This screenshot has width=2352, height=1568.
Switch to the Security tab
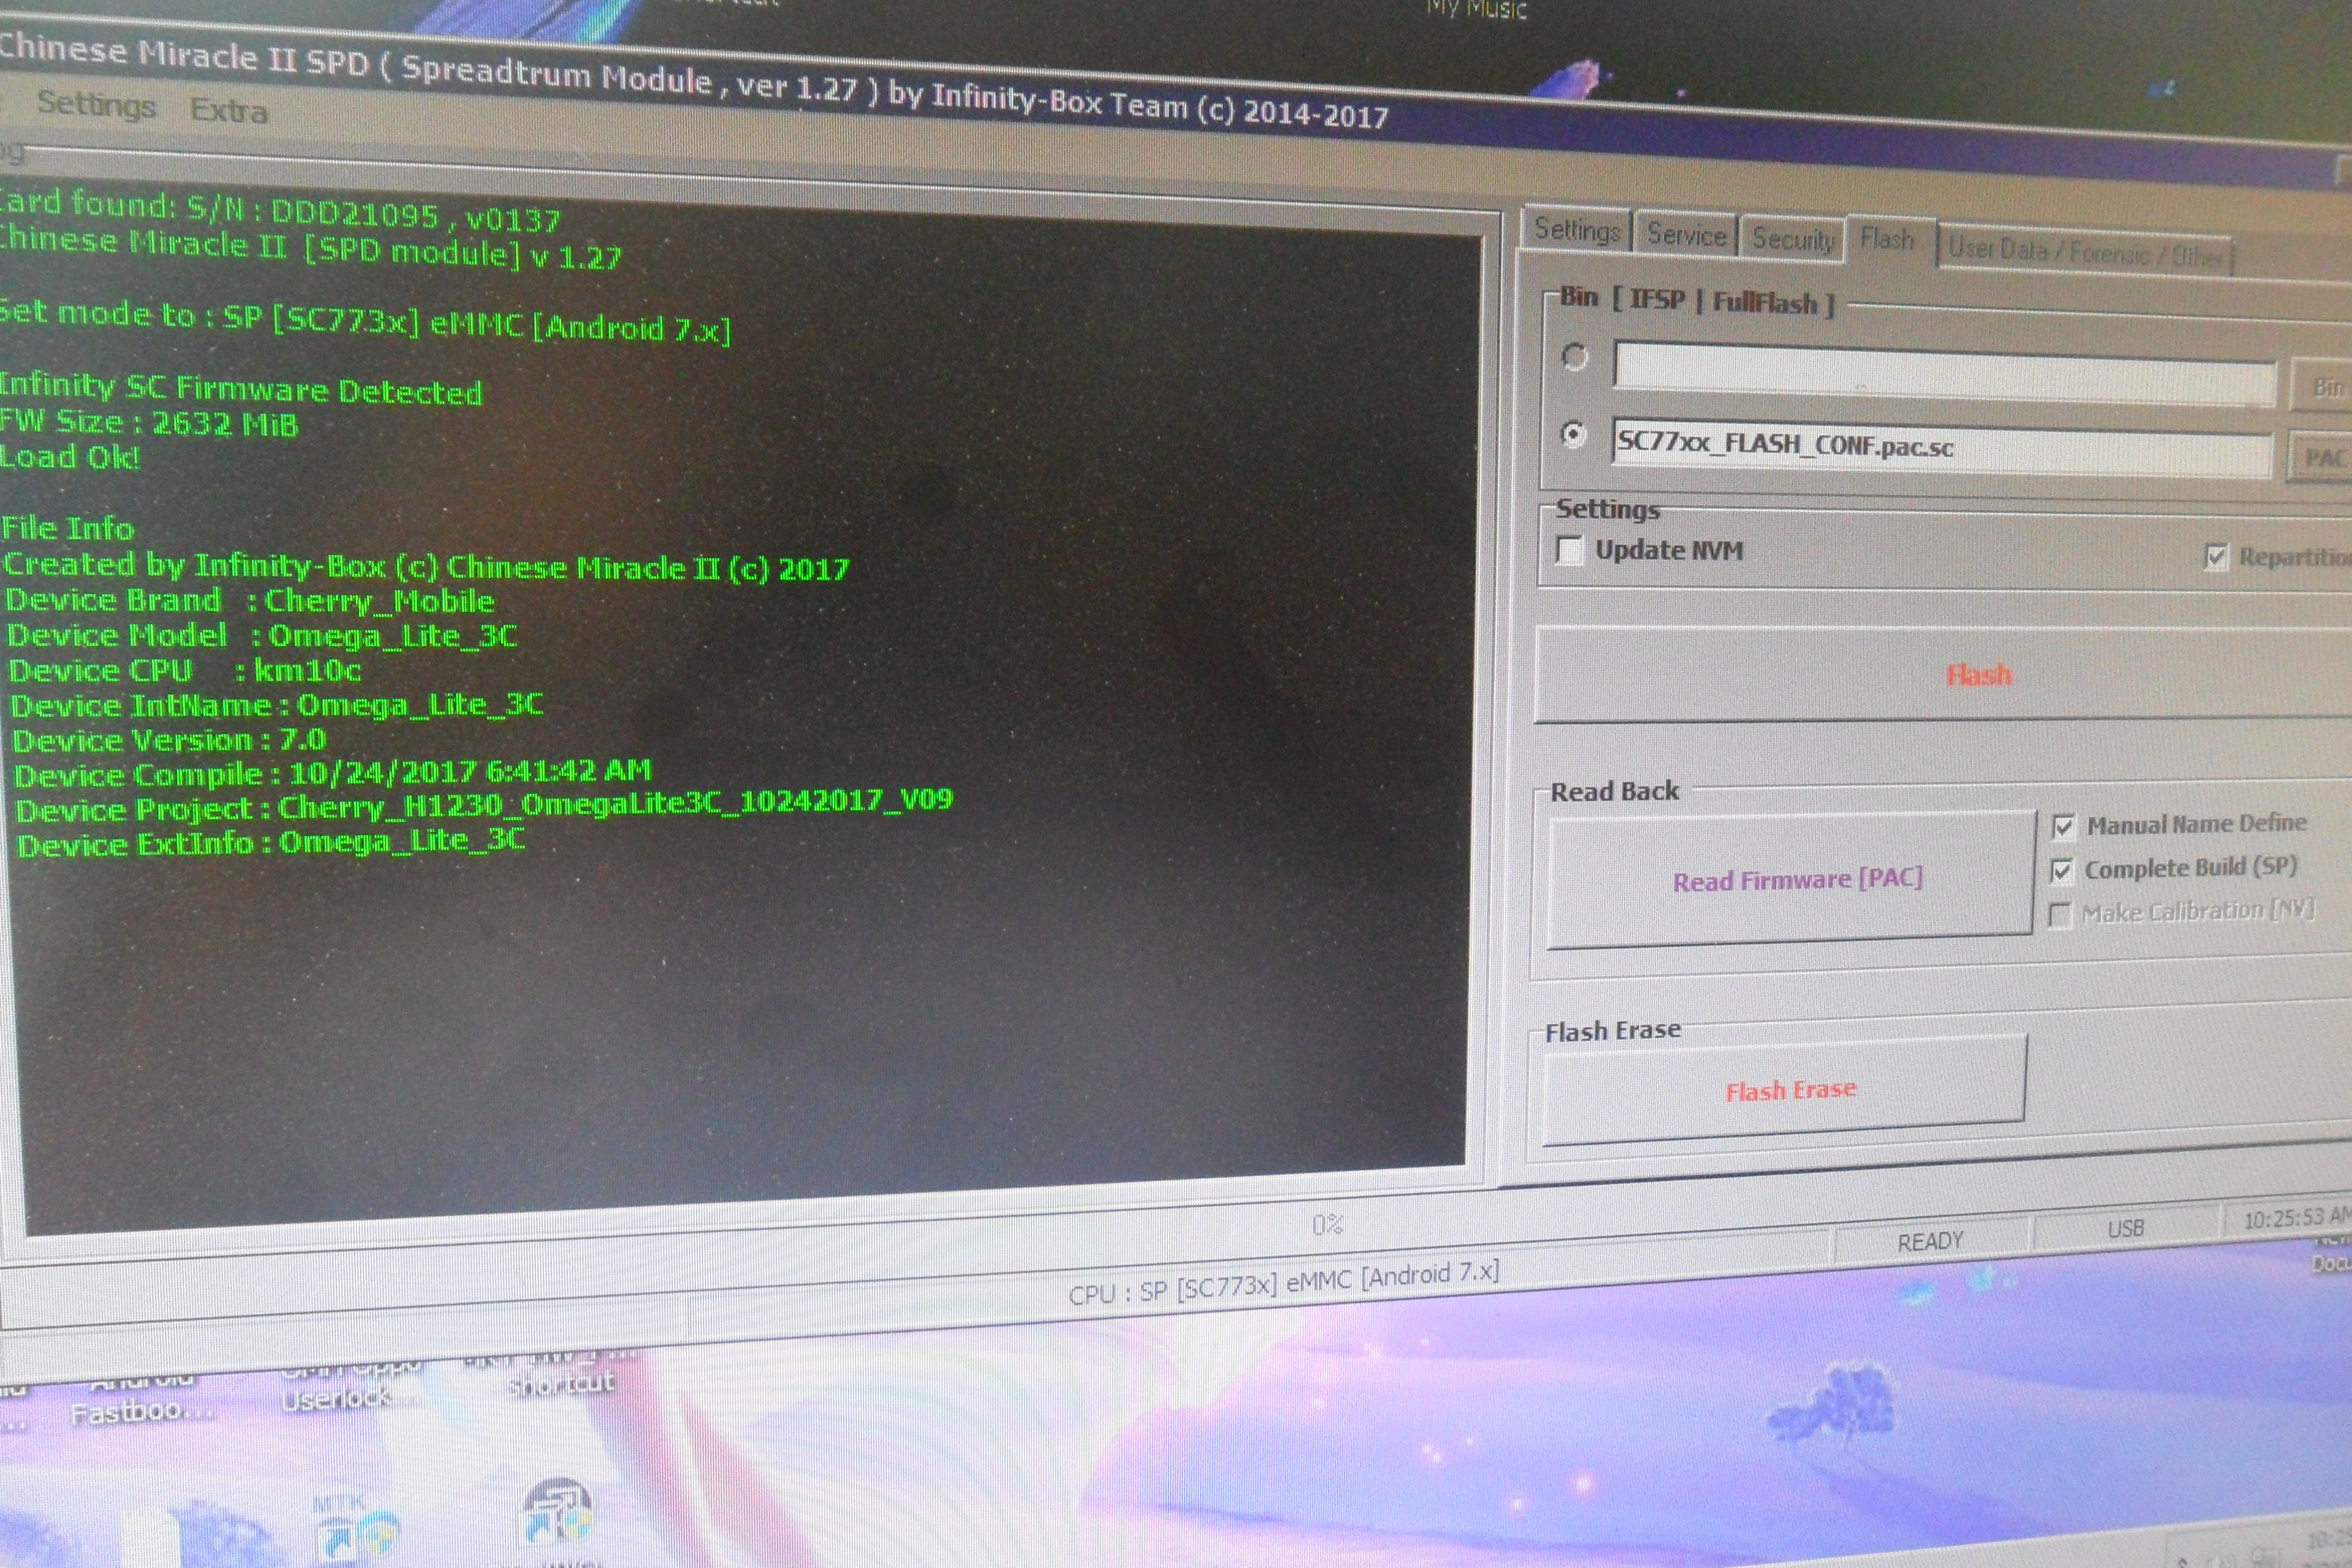(1792, 239)
